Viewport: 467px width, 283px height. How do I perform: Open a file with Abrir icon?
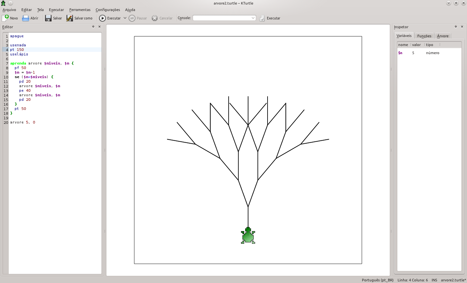26,18
